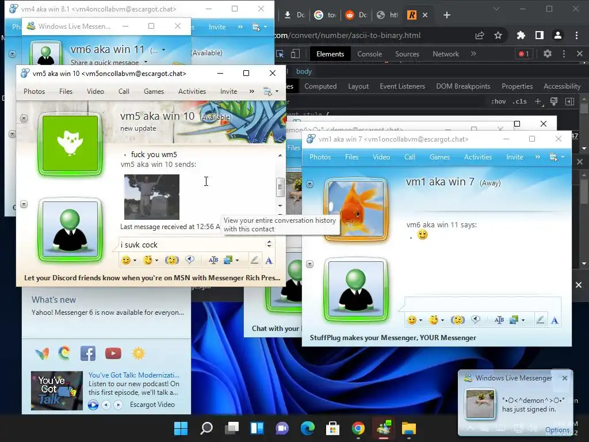Viewport: 589px width, 442px height.
Task: Click Share a quick message text
Action: click(105, 62)
